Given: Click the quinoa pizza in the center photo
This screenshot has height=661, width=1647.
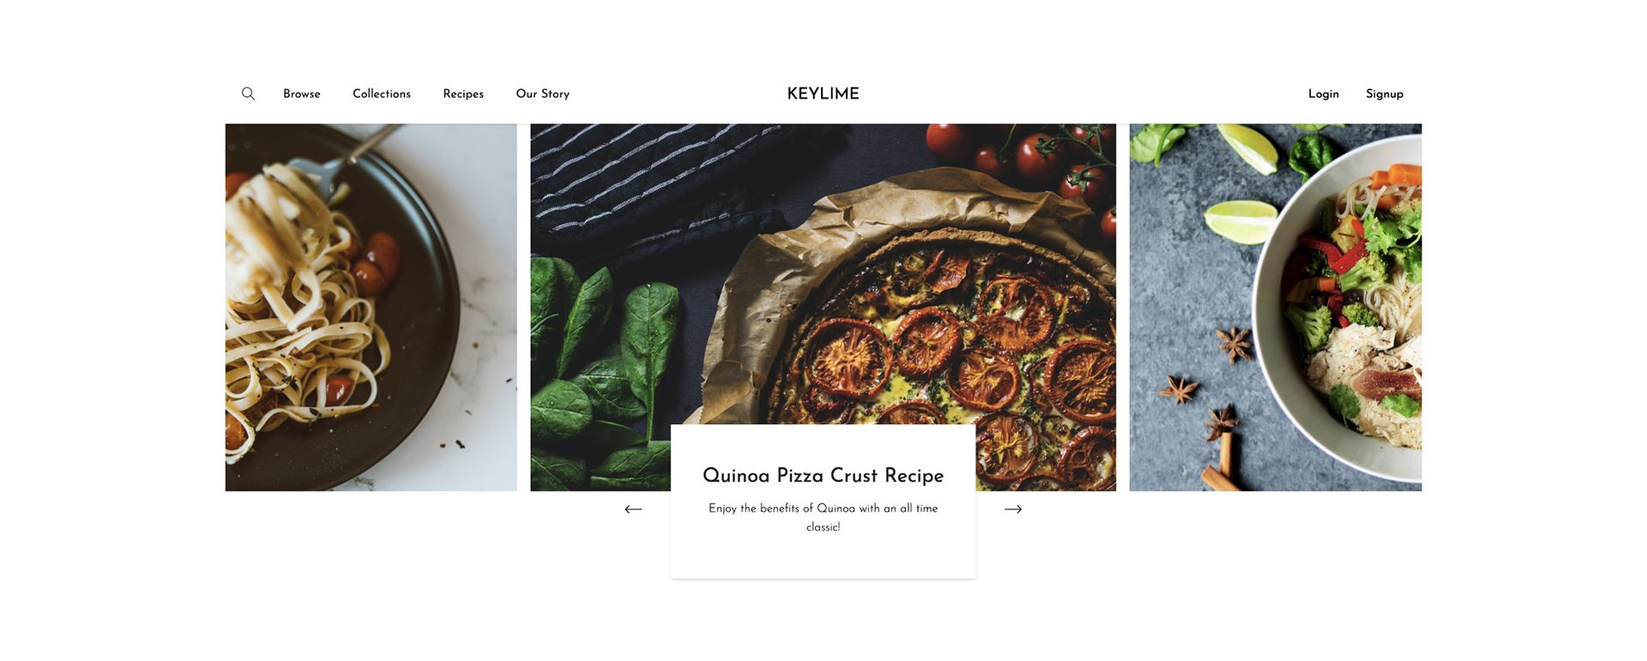Looking at the screenshot, I should pos(944,334).
